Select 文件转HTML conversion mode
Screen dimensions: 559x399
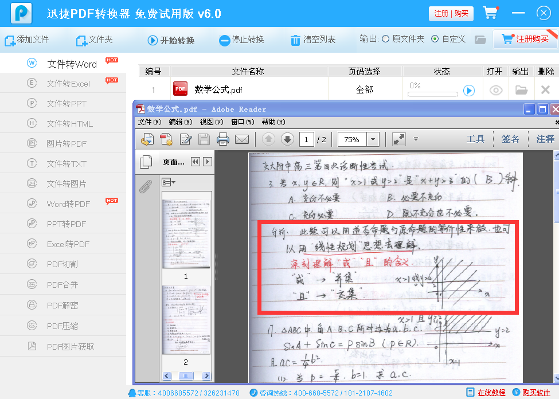click(x=63, y=123)
